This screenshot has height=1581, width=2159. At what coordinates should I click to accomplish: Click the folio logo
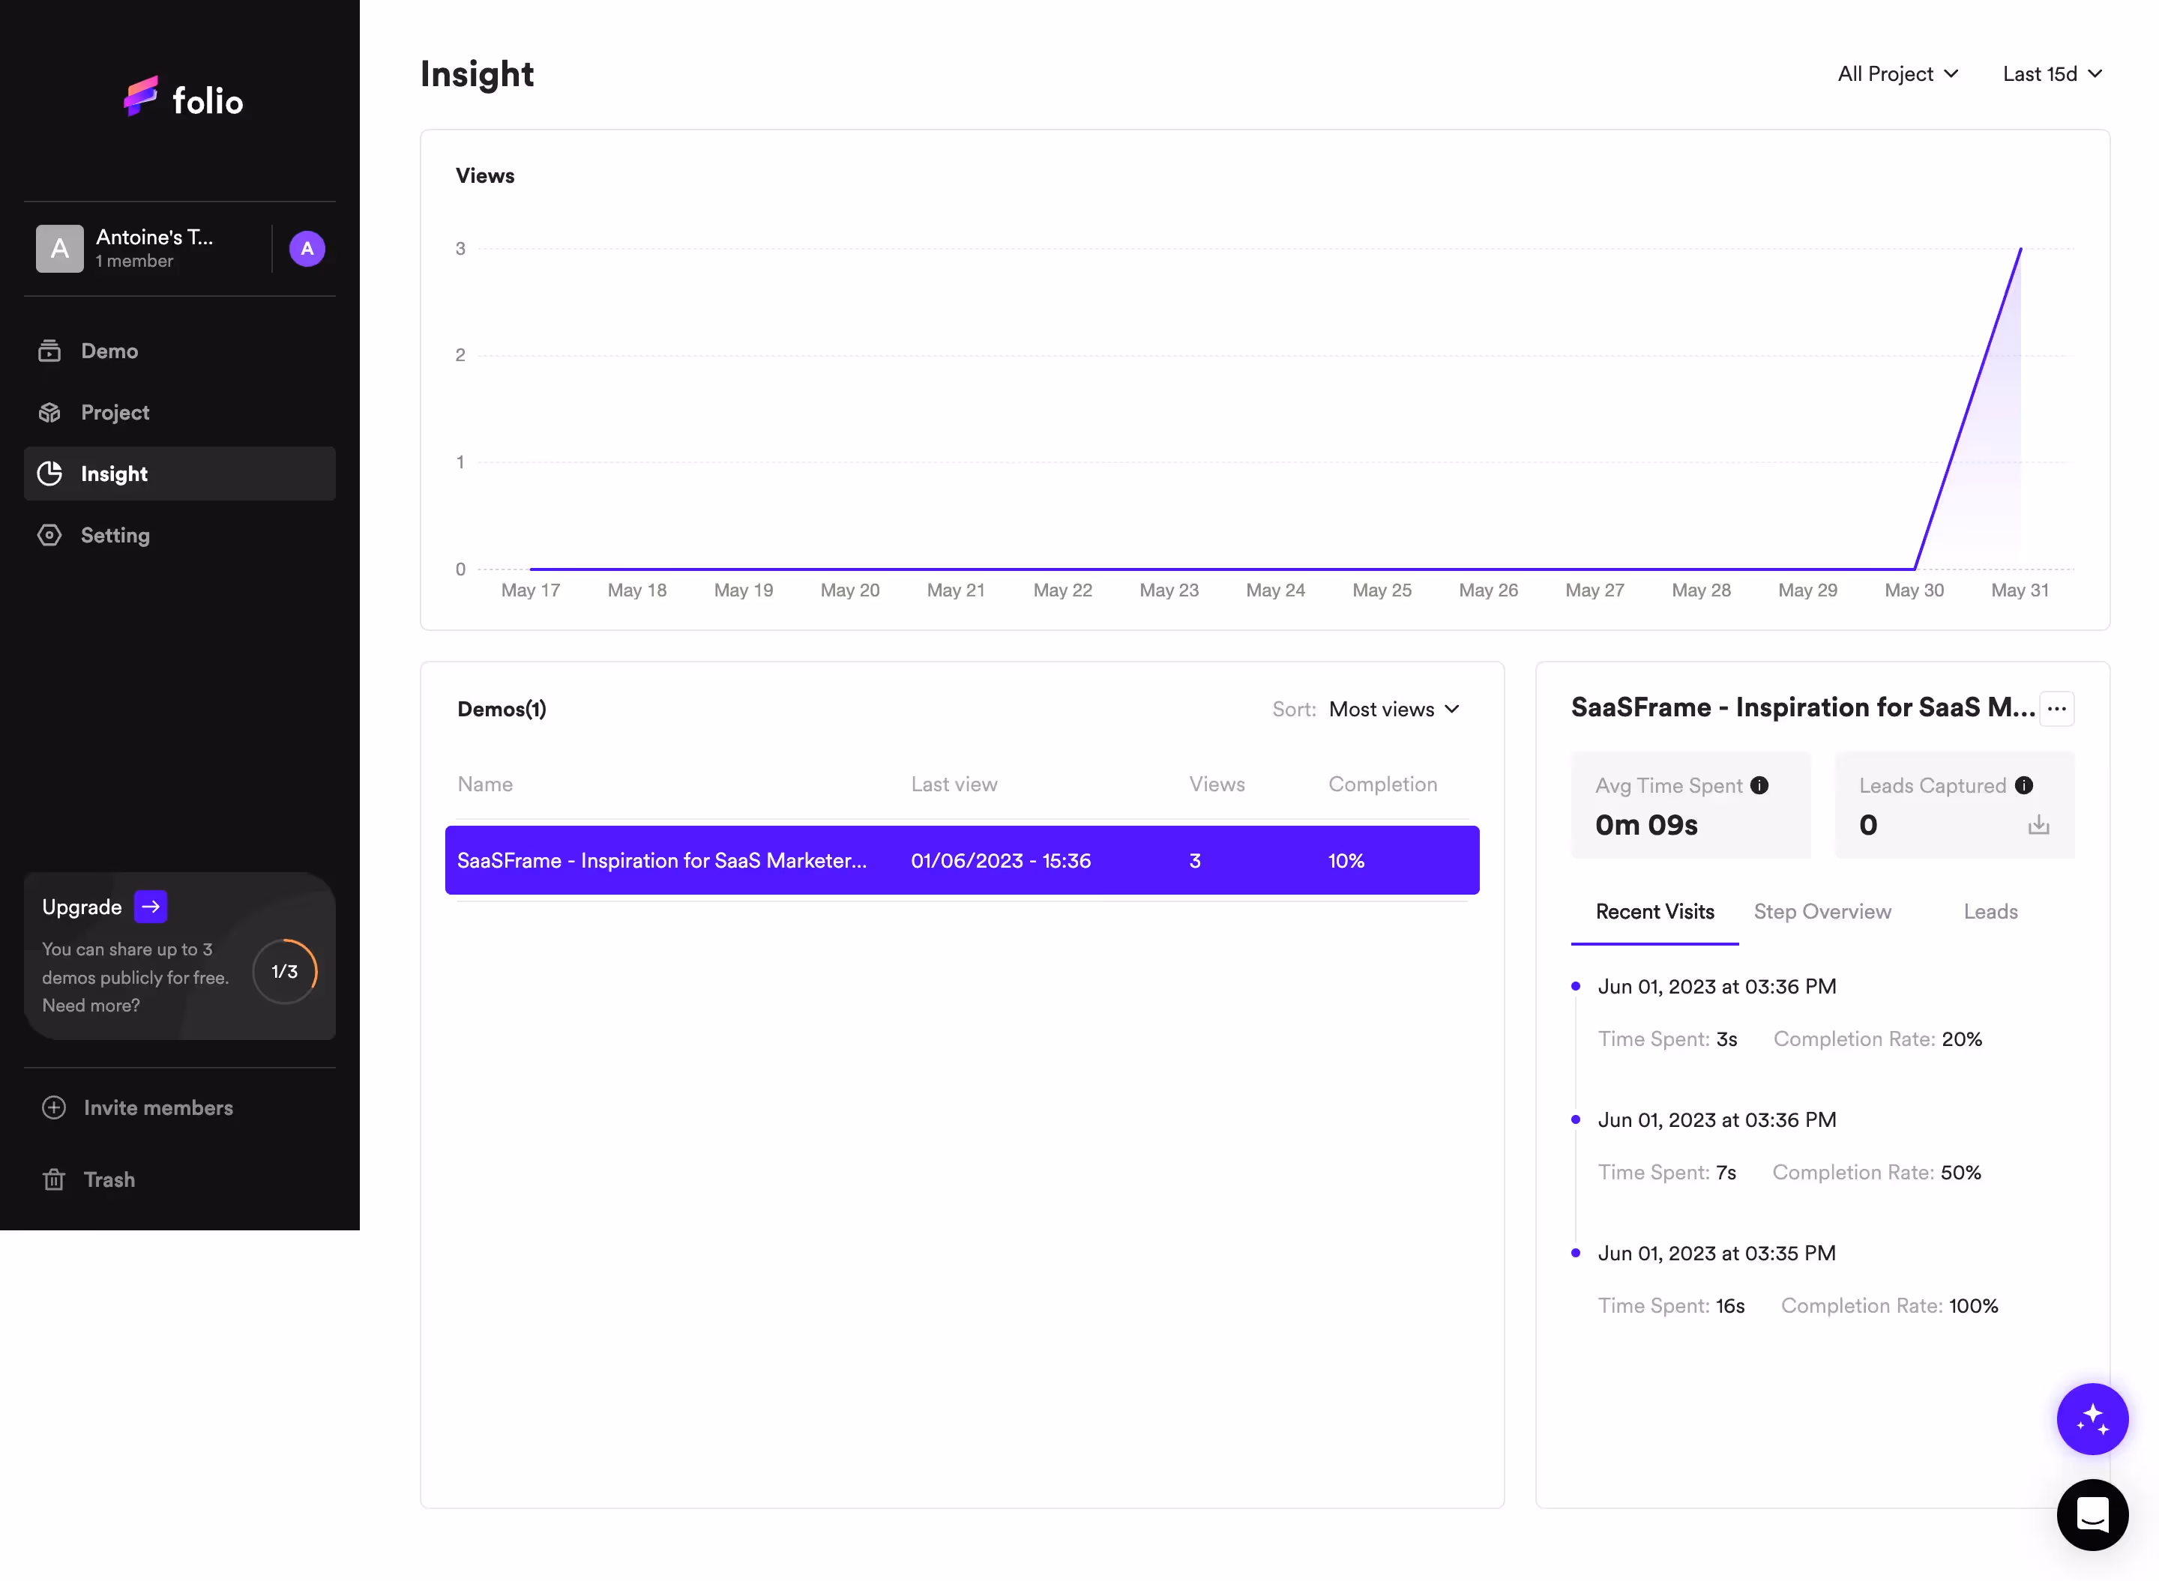tap(183, 97)
